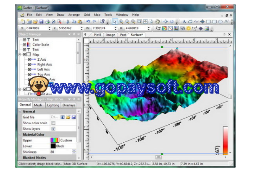Choose the Zoom In magnifier tool
This screenshot has height=172, width=268.
pyautogui.click(x=121, y=21)
